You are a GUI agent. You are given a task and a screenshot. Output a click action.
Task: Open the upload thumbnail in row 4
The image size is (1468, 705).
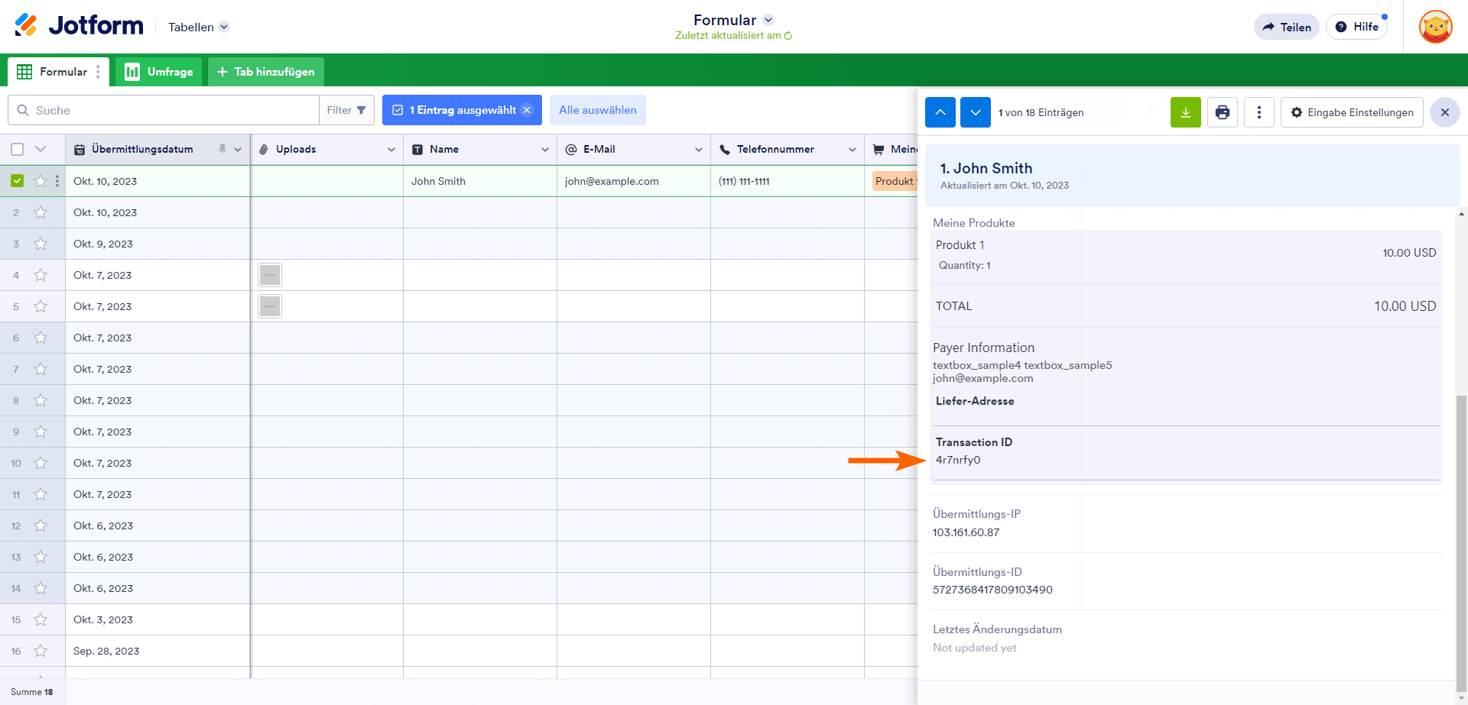[270, 275]
